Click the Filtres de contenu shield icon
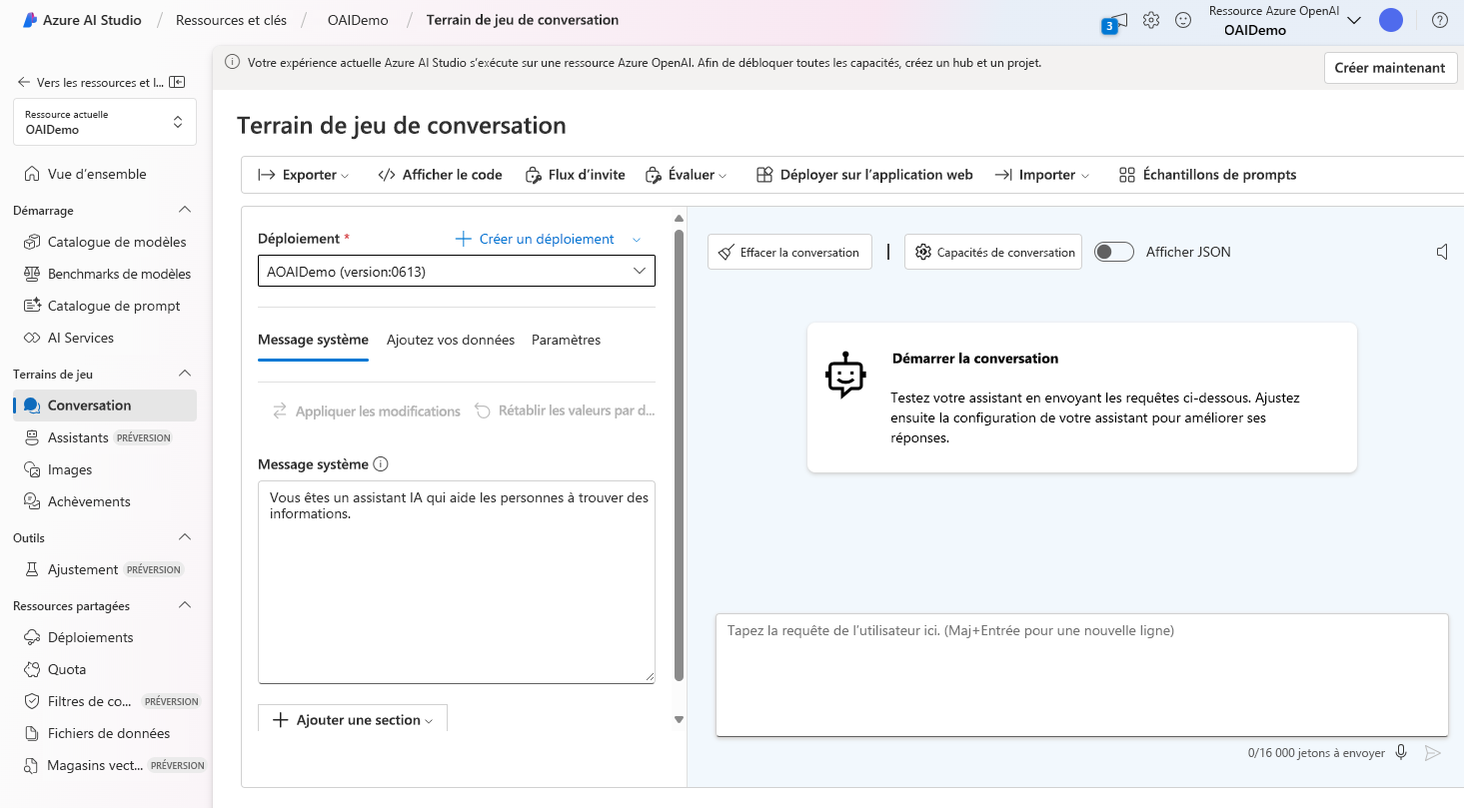This screenshot has width=1464, height=808. click(32, 701)
